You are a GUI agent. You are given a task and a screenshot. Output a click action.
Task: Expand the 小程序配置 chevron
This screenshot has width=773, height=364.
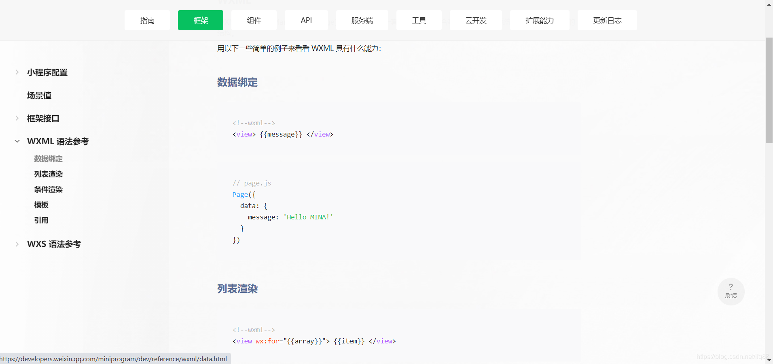coord(17,72)
